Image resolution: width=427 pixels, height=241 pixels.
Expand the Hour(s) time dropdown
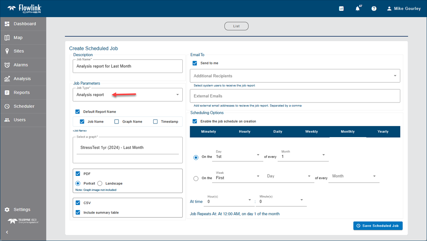tap(250, 200)
